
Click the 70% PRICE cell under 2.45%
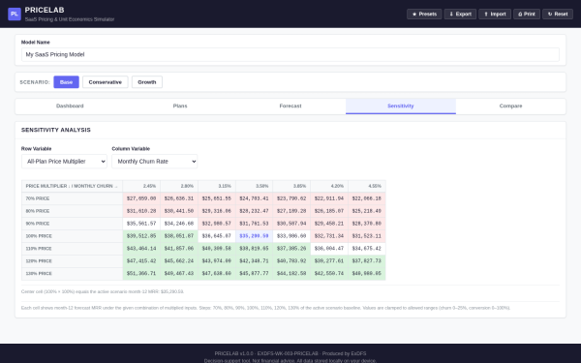(141, 198)
